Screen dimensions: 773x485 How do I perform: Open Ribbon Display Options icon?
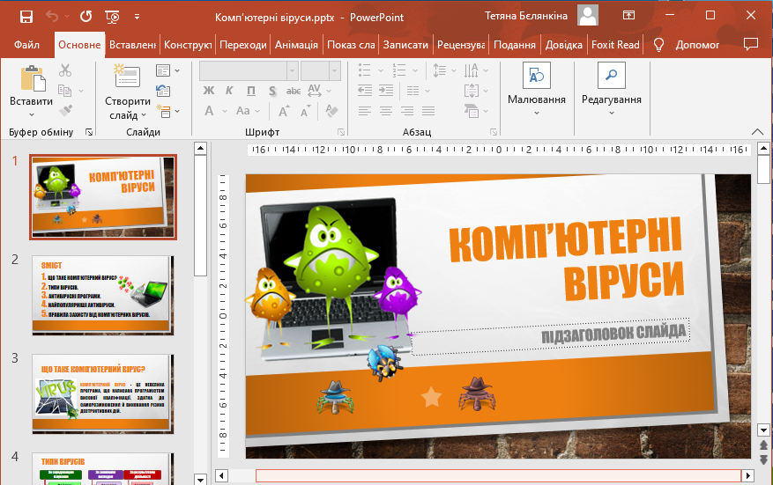[628, 15]
